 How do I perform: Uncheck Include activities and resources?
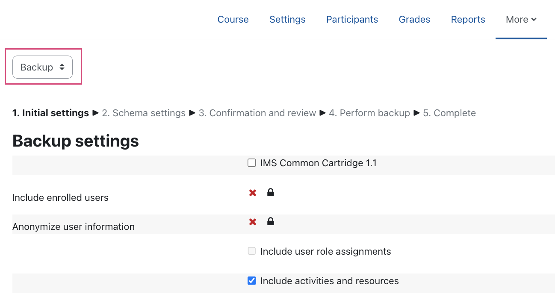click(252, 281)
